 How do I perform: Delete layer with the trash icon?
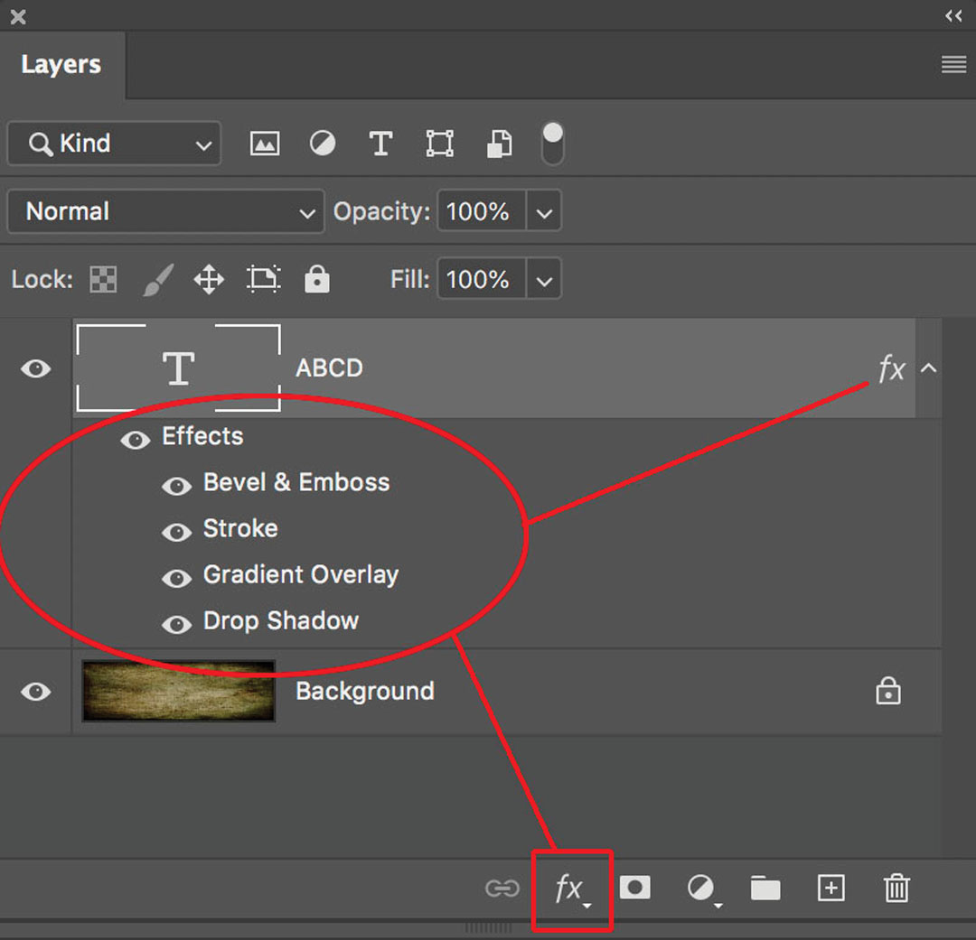pos(896,889)
